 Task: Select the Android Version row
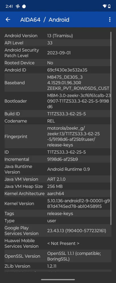[57, 36]
